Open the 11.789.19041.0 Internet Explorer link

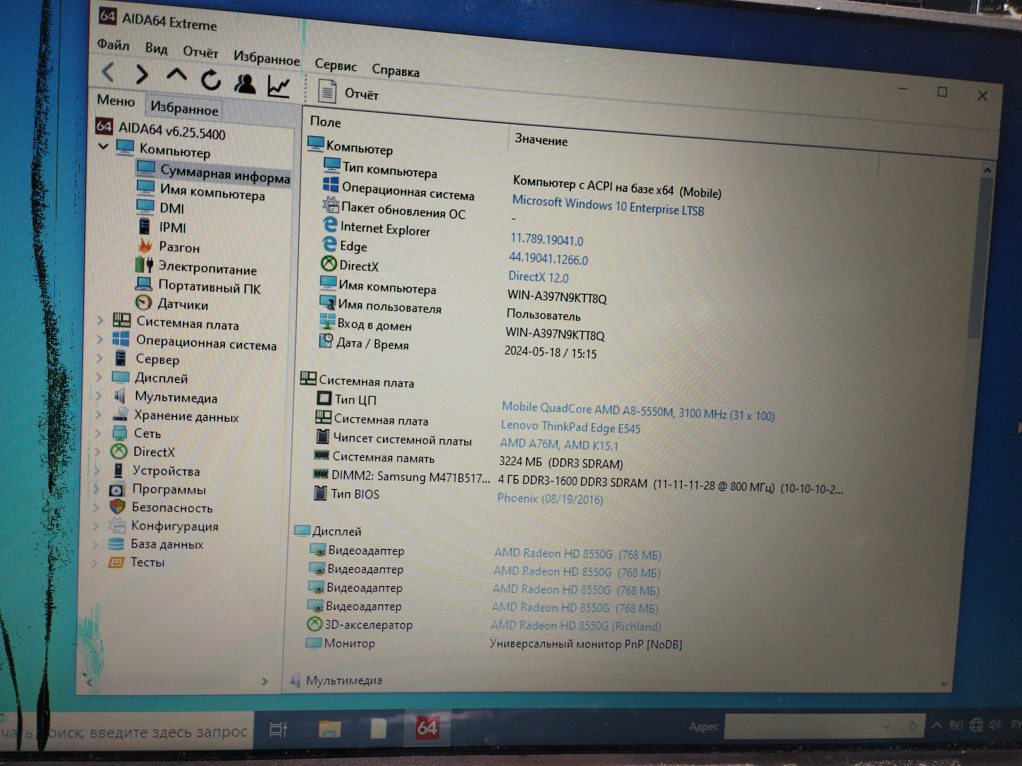pos(547,239)
